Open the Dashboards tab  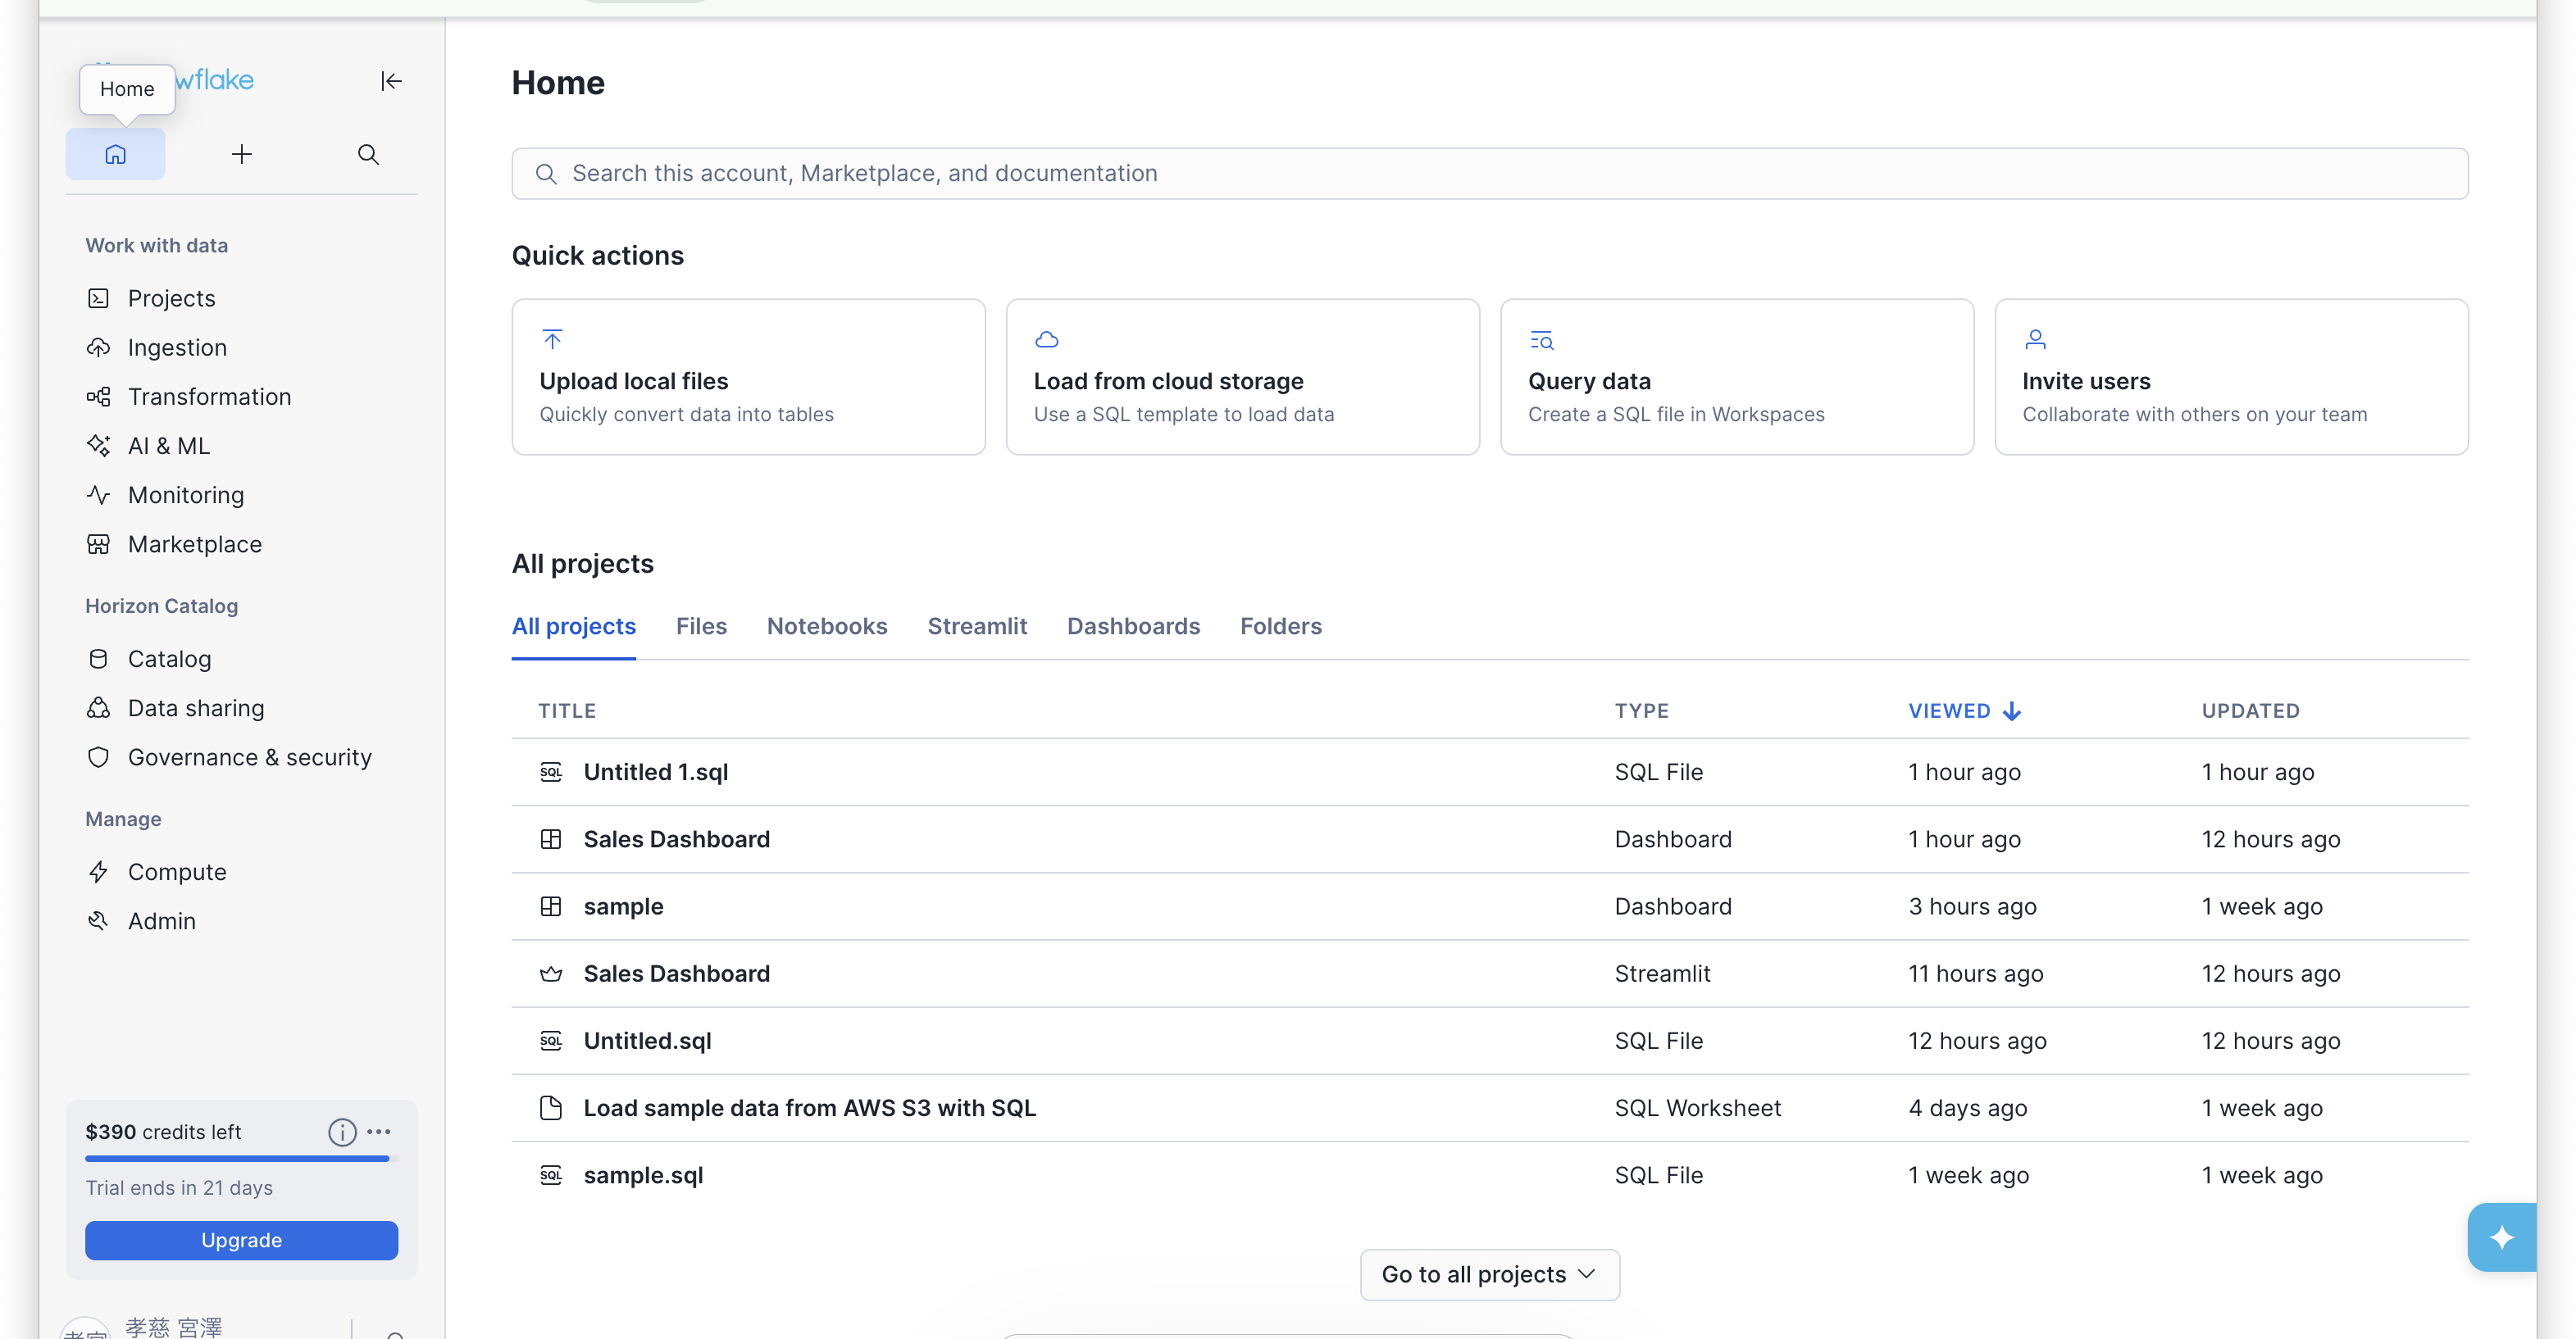tap(1133, 625)
